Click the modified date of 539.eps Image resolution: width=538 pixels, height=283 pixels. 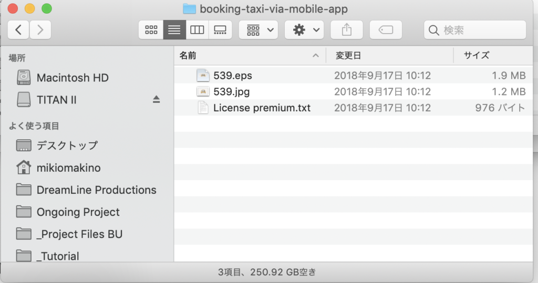click(382, 76)
